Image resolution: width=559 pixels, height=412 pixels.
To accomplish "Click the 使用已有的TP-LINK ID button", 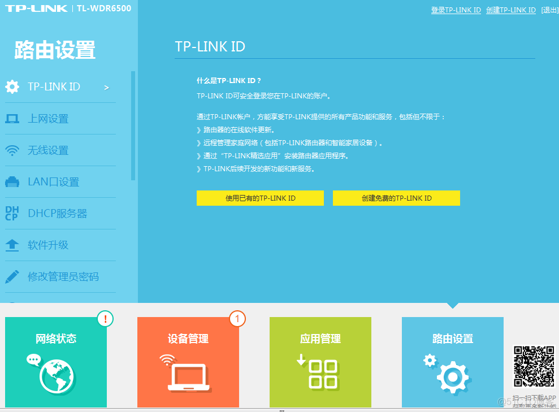I will [260, 198].
